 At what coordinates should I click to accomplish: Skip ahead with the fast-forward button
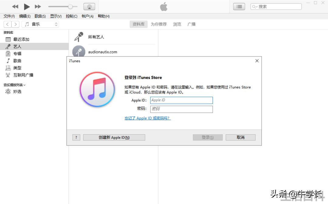38,7
